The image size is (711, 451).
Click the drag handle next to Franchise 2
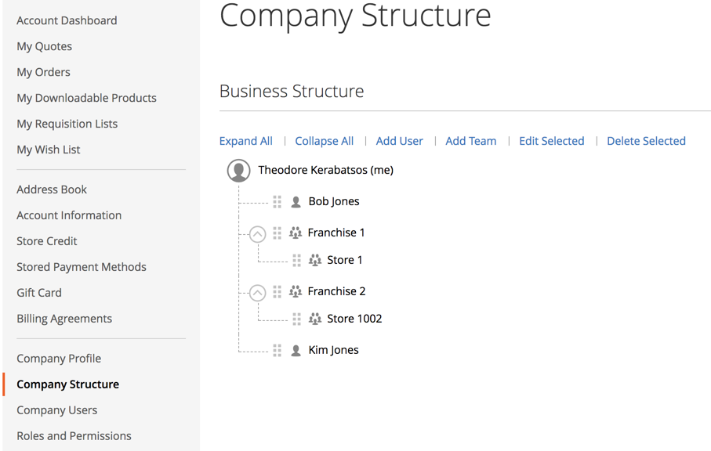click(x=277, y=291)
